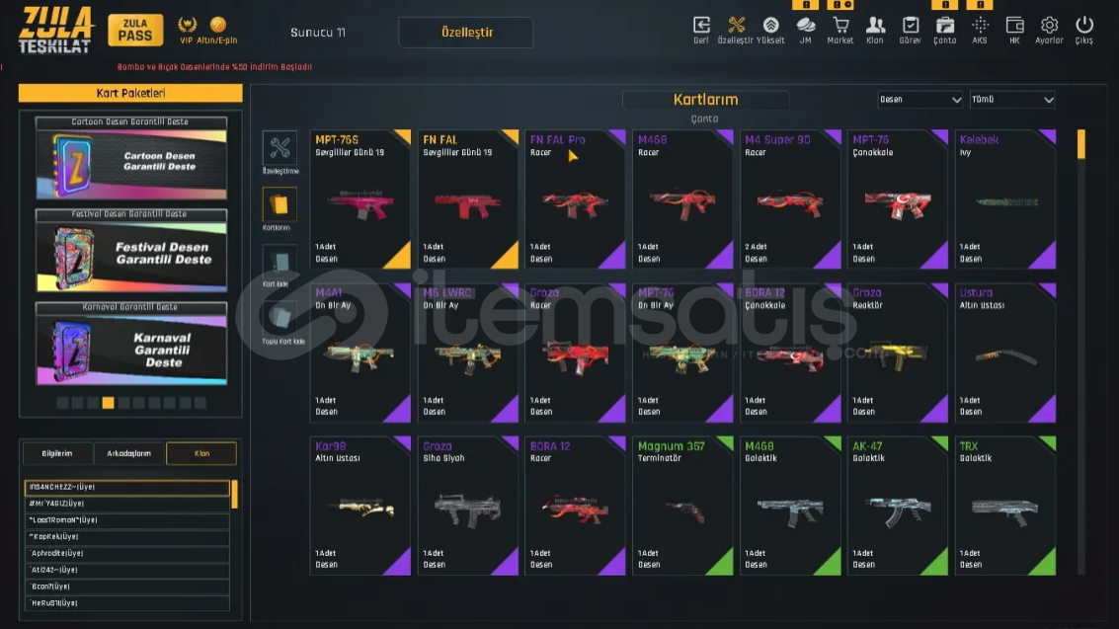The height and width of the screenshot is (629, 1119).
Task: Open the Toplu Kart İade icon
Action: tap(280, 318)
